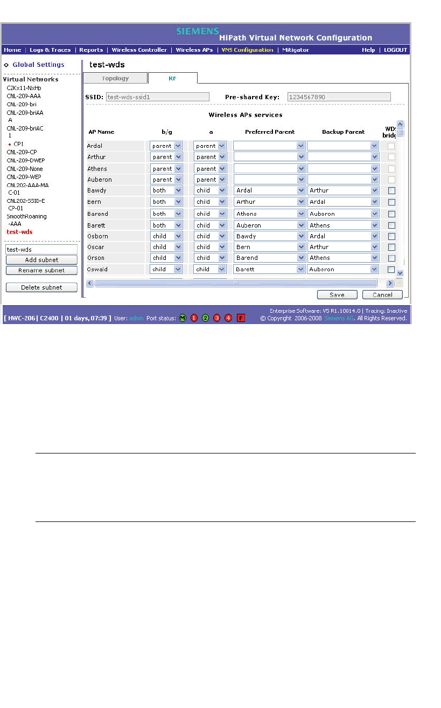Screen dimensions: 441x708
Task: Switch to Topology tab
Action: pyautogui.click(x=116, y=78)
